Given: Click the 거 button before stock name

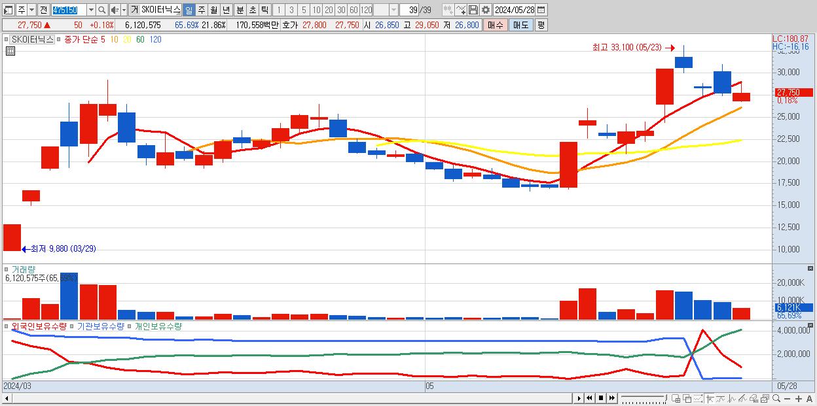Looking at the screenshot, I should [x=134, y=10].
